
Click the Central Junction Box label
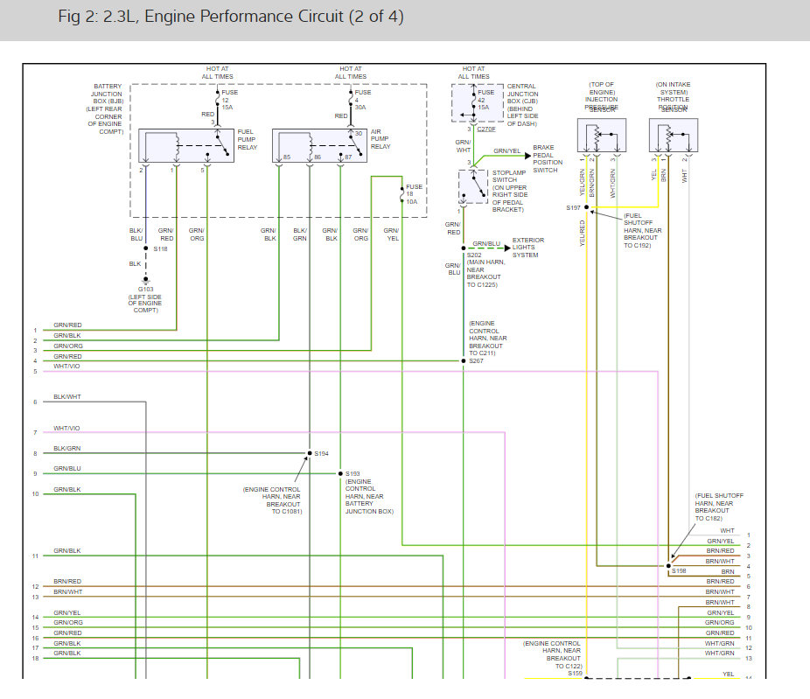522,105
